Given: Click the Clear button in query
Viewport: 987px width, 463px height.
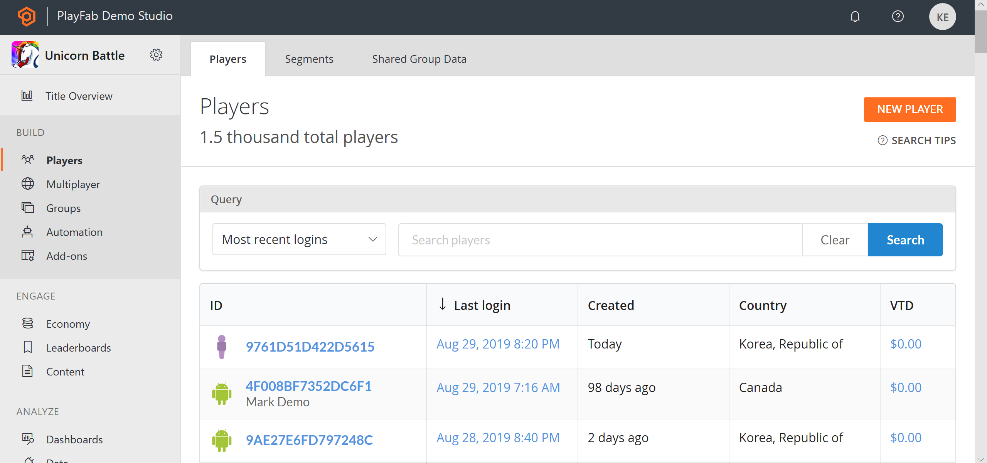Looking at the screenshot, I should tap(834, 240).
